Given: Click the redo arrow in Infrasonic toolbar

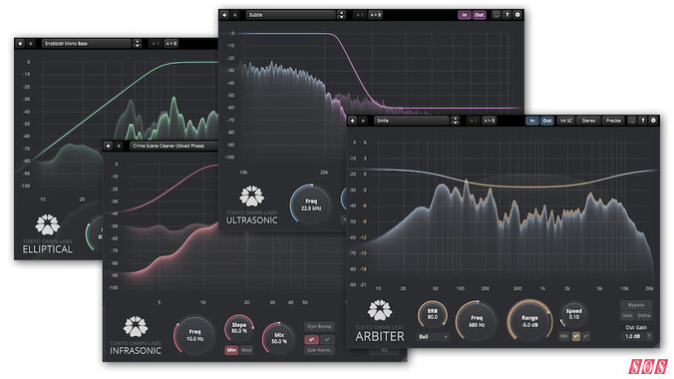Looking at the screenshot, I should (x=119, y=146).
